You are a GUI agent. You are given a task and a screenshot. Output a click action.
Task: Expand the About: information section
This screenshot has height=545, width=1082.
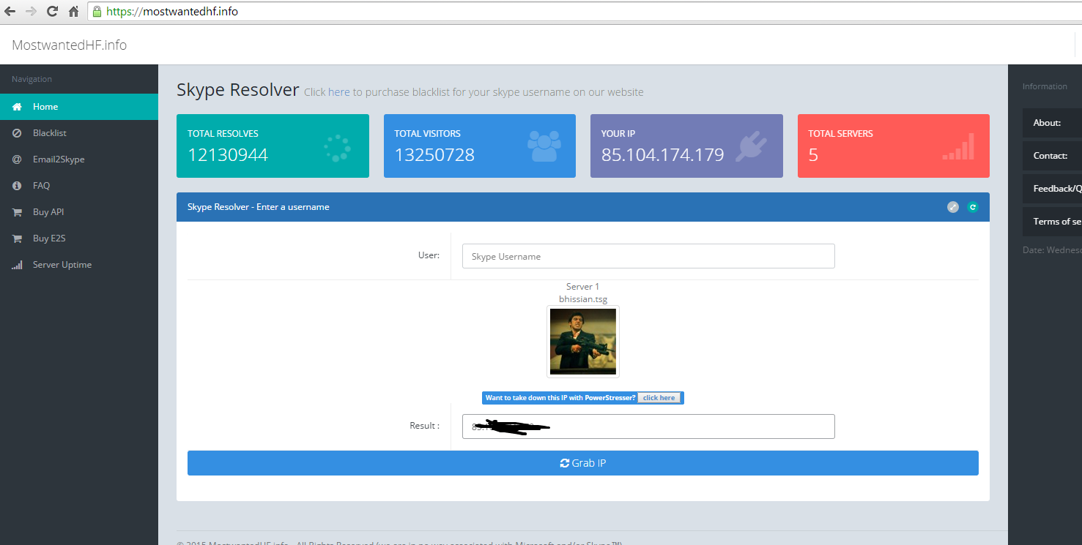[1052, 123]
